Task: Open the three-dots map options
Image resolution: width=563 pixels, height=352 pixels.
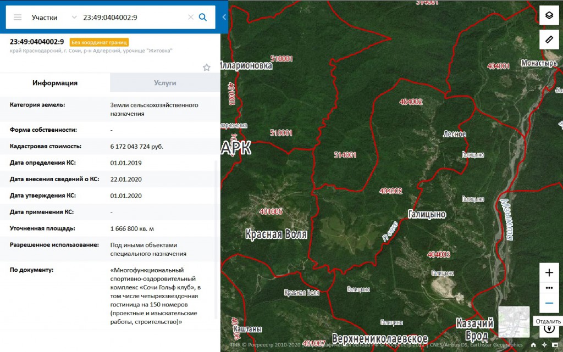Action: pyautogui.click(x=549, y=288)
